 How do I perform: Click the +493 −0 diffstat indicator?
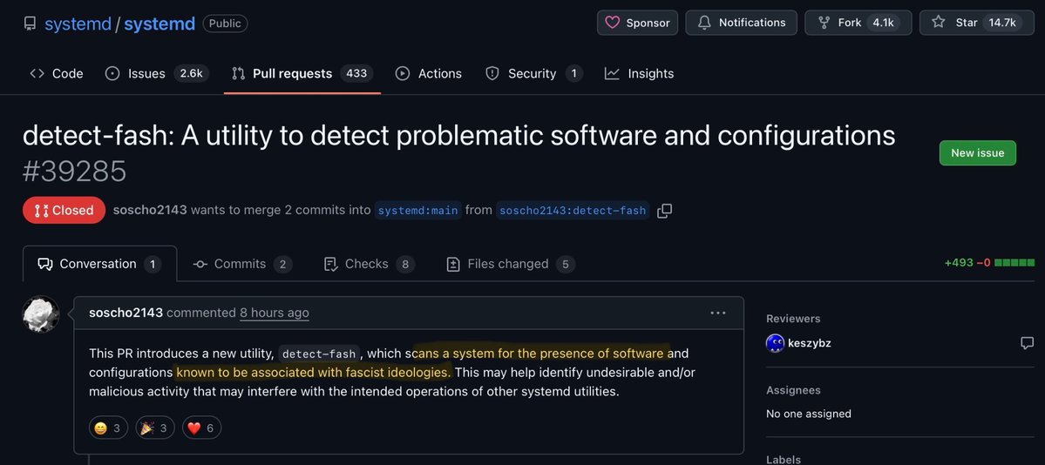tap(989, 262)
